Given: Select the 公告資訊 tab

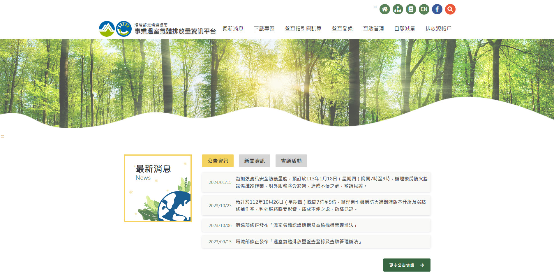Looking at the screenshot, I should pos(218,161).
